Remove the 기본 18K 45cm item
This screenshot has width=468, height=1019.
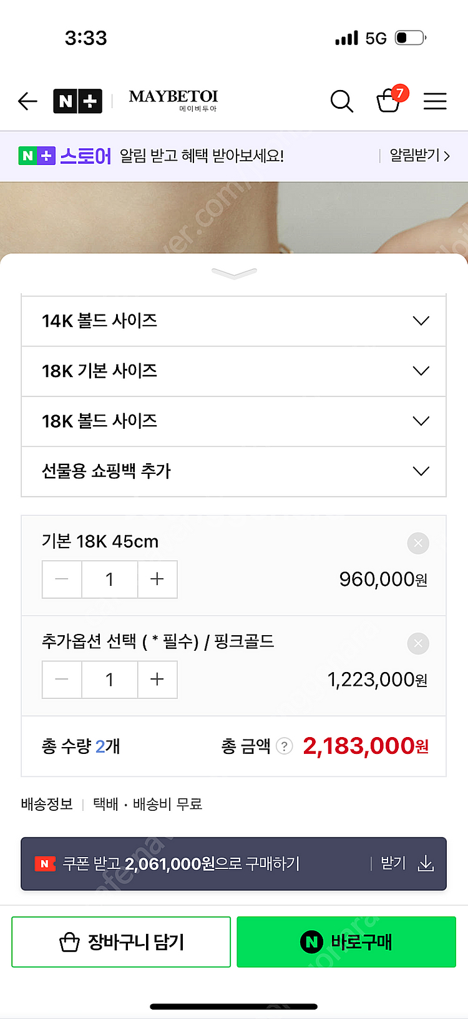[x=418, y=543]
